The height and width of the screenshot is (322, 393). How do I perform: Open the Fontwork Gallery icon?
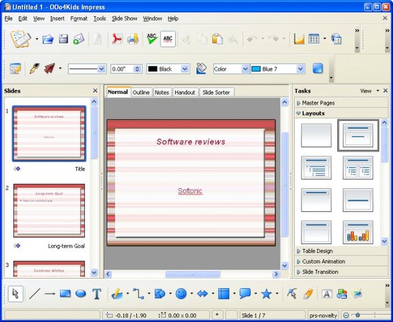pos(327,294)
